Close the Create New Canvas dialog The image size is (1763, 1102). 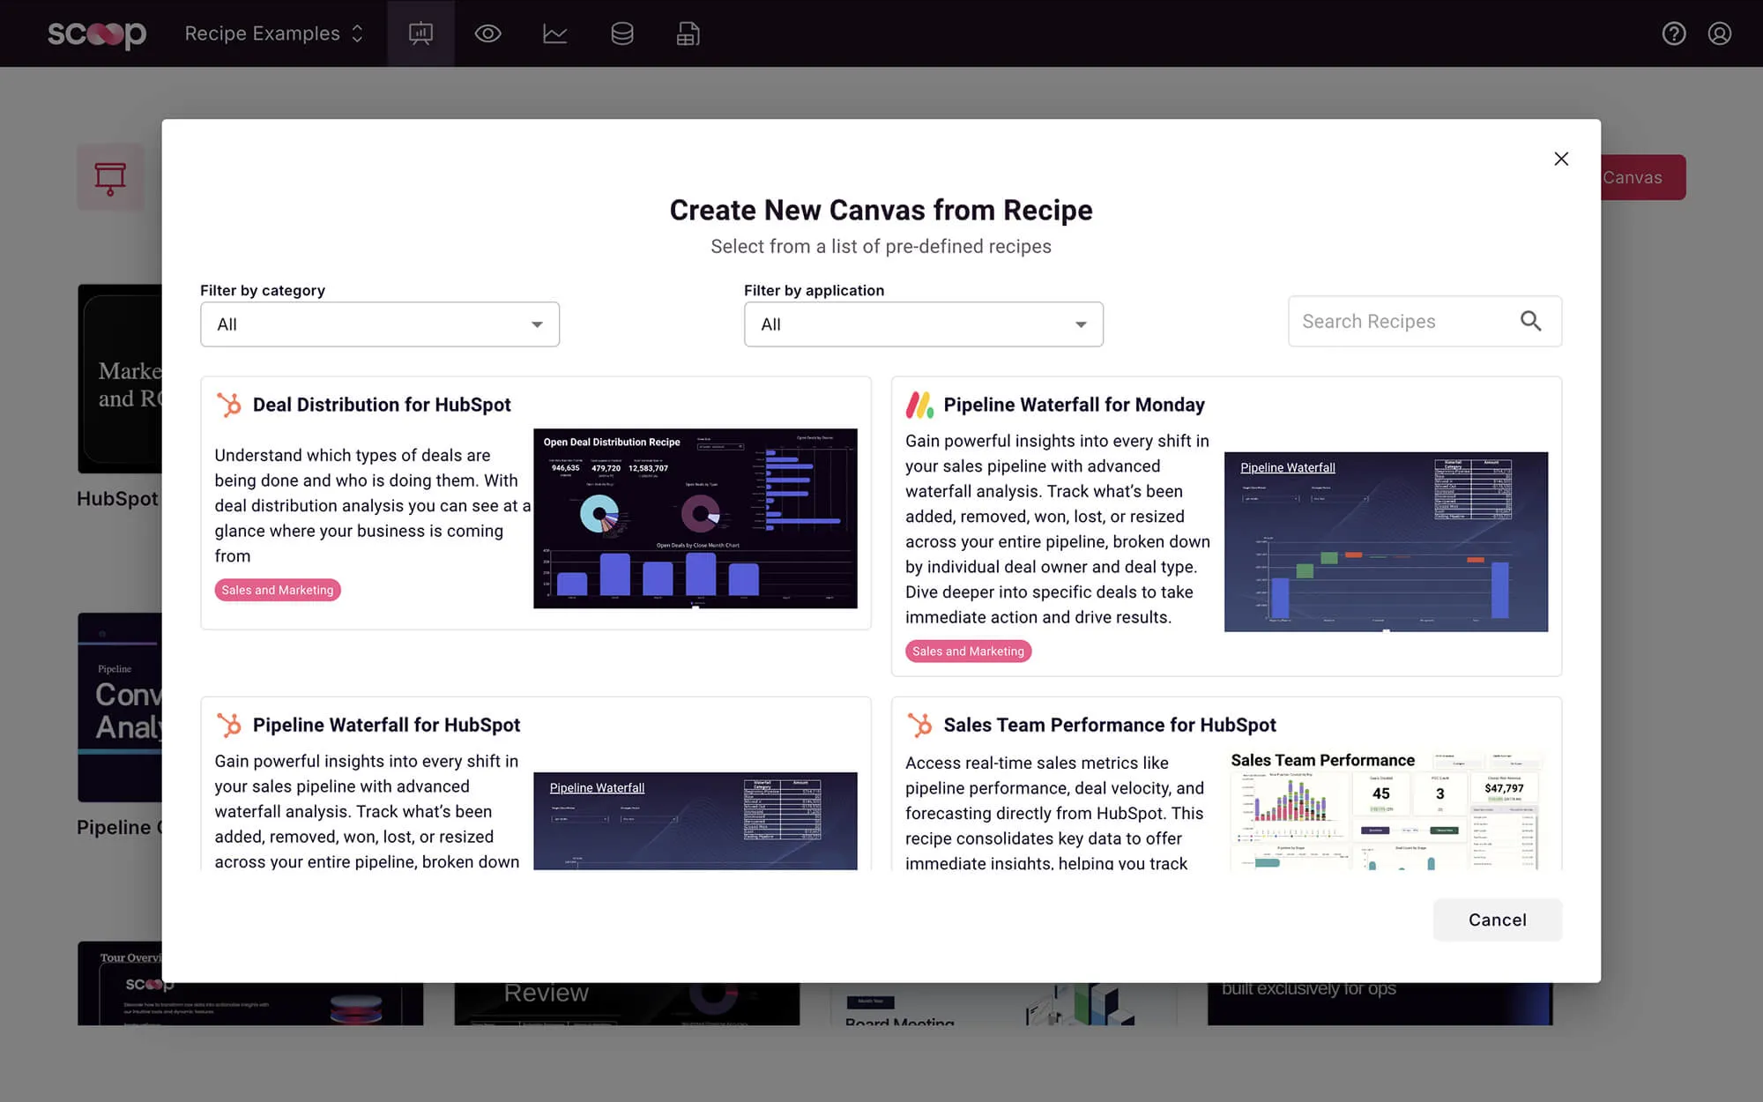pos(1560,159)
